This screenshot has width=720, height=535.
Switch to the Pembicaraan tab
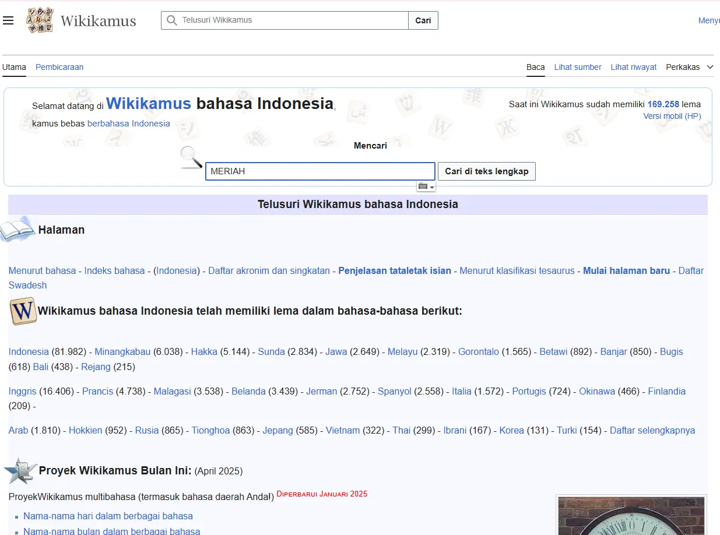[59, 67]
